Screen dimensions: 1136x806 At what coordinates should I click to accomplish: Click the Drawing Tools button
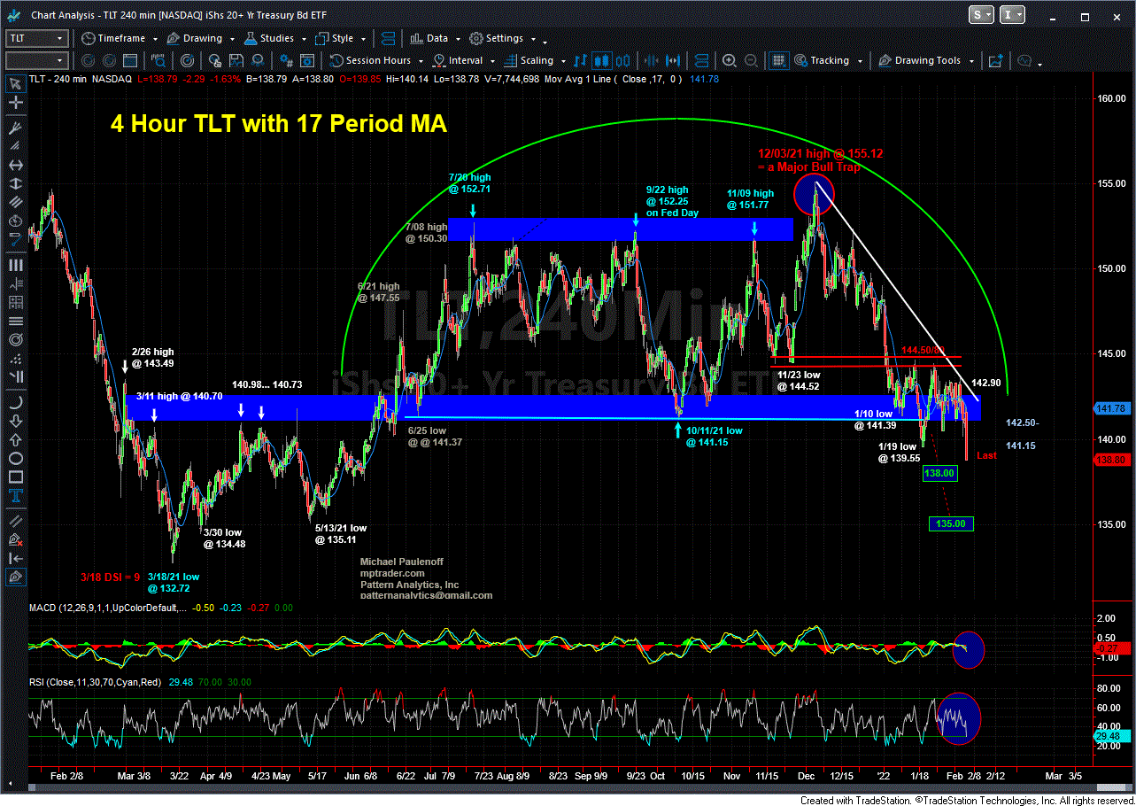[920, 60]
